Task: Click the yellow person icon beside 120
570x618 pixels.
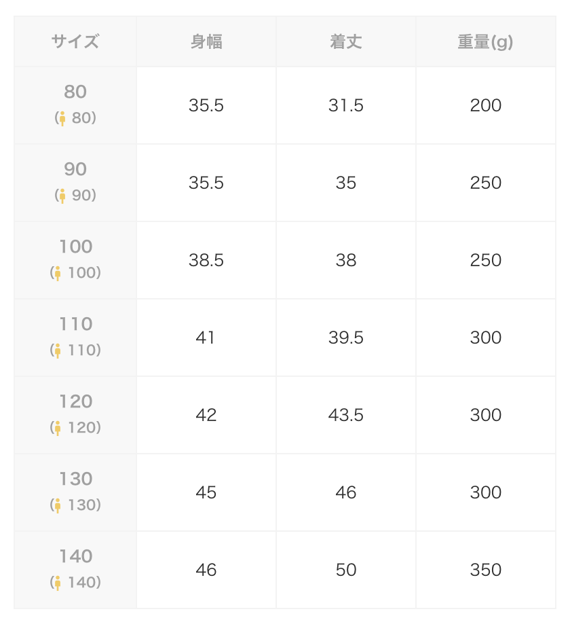Action: coord(58,428)
